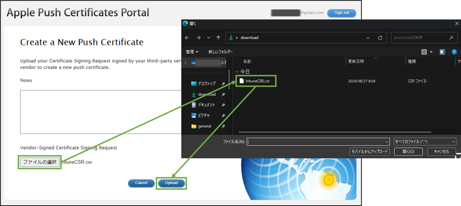This screenshot has height=206, width=461.
Task: Click the search magnifier icon
Action: pos(451,38)
